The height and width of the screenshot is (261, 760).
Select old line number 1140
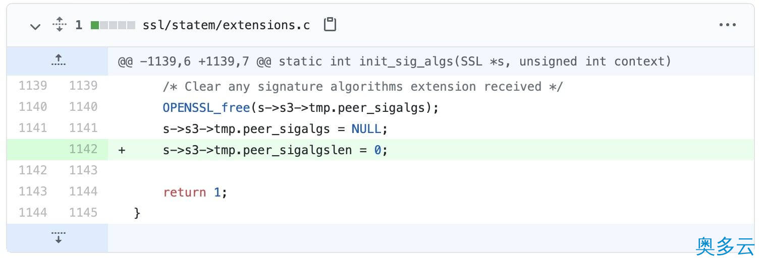pyautogui.click(x=33, y=107)
